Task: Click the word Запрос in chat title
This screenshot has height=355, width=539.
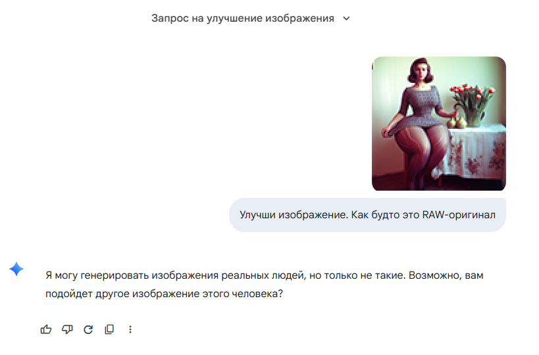Action: (170, 18)
